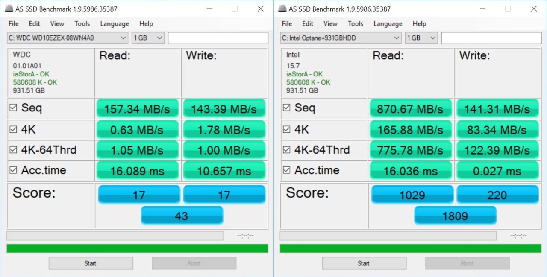Open Edit menu in the WDC window
This screenshot has height=277, width=547.
[35, 24]
